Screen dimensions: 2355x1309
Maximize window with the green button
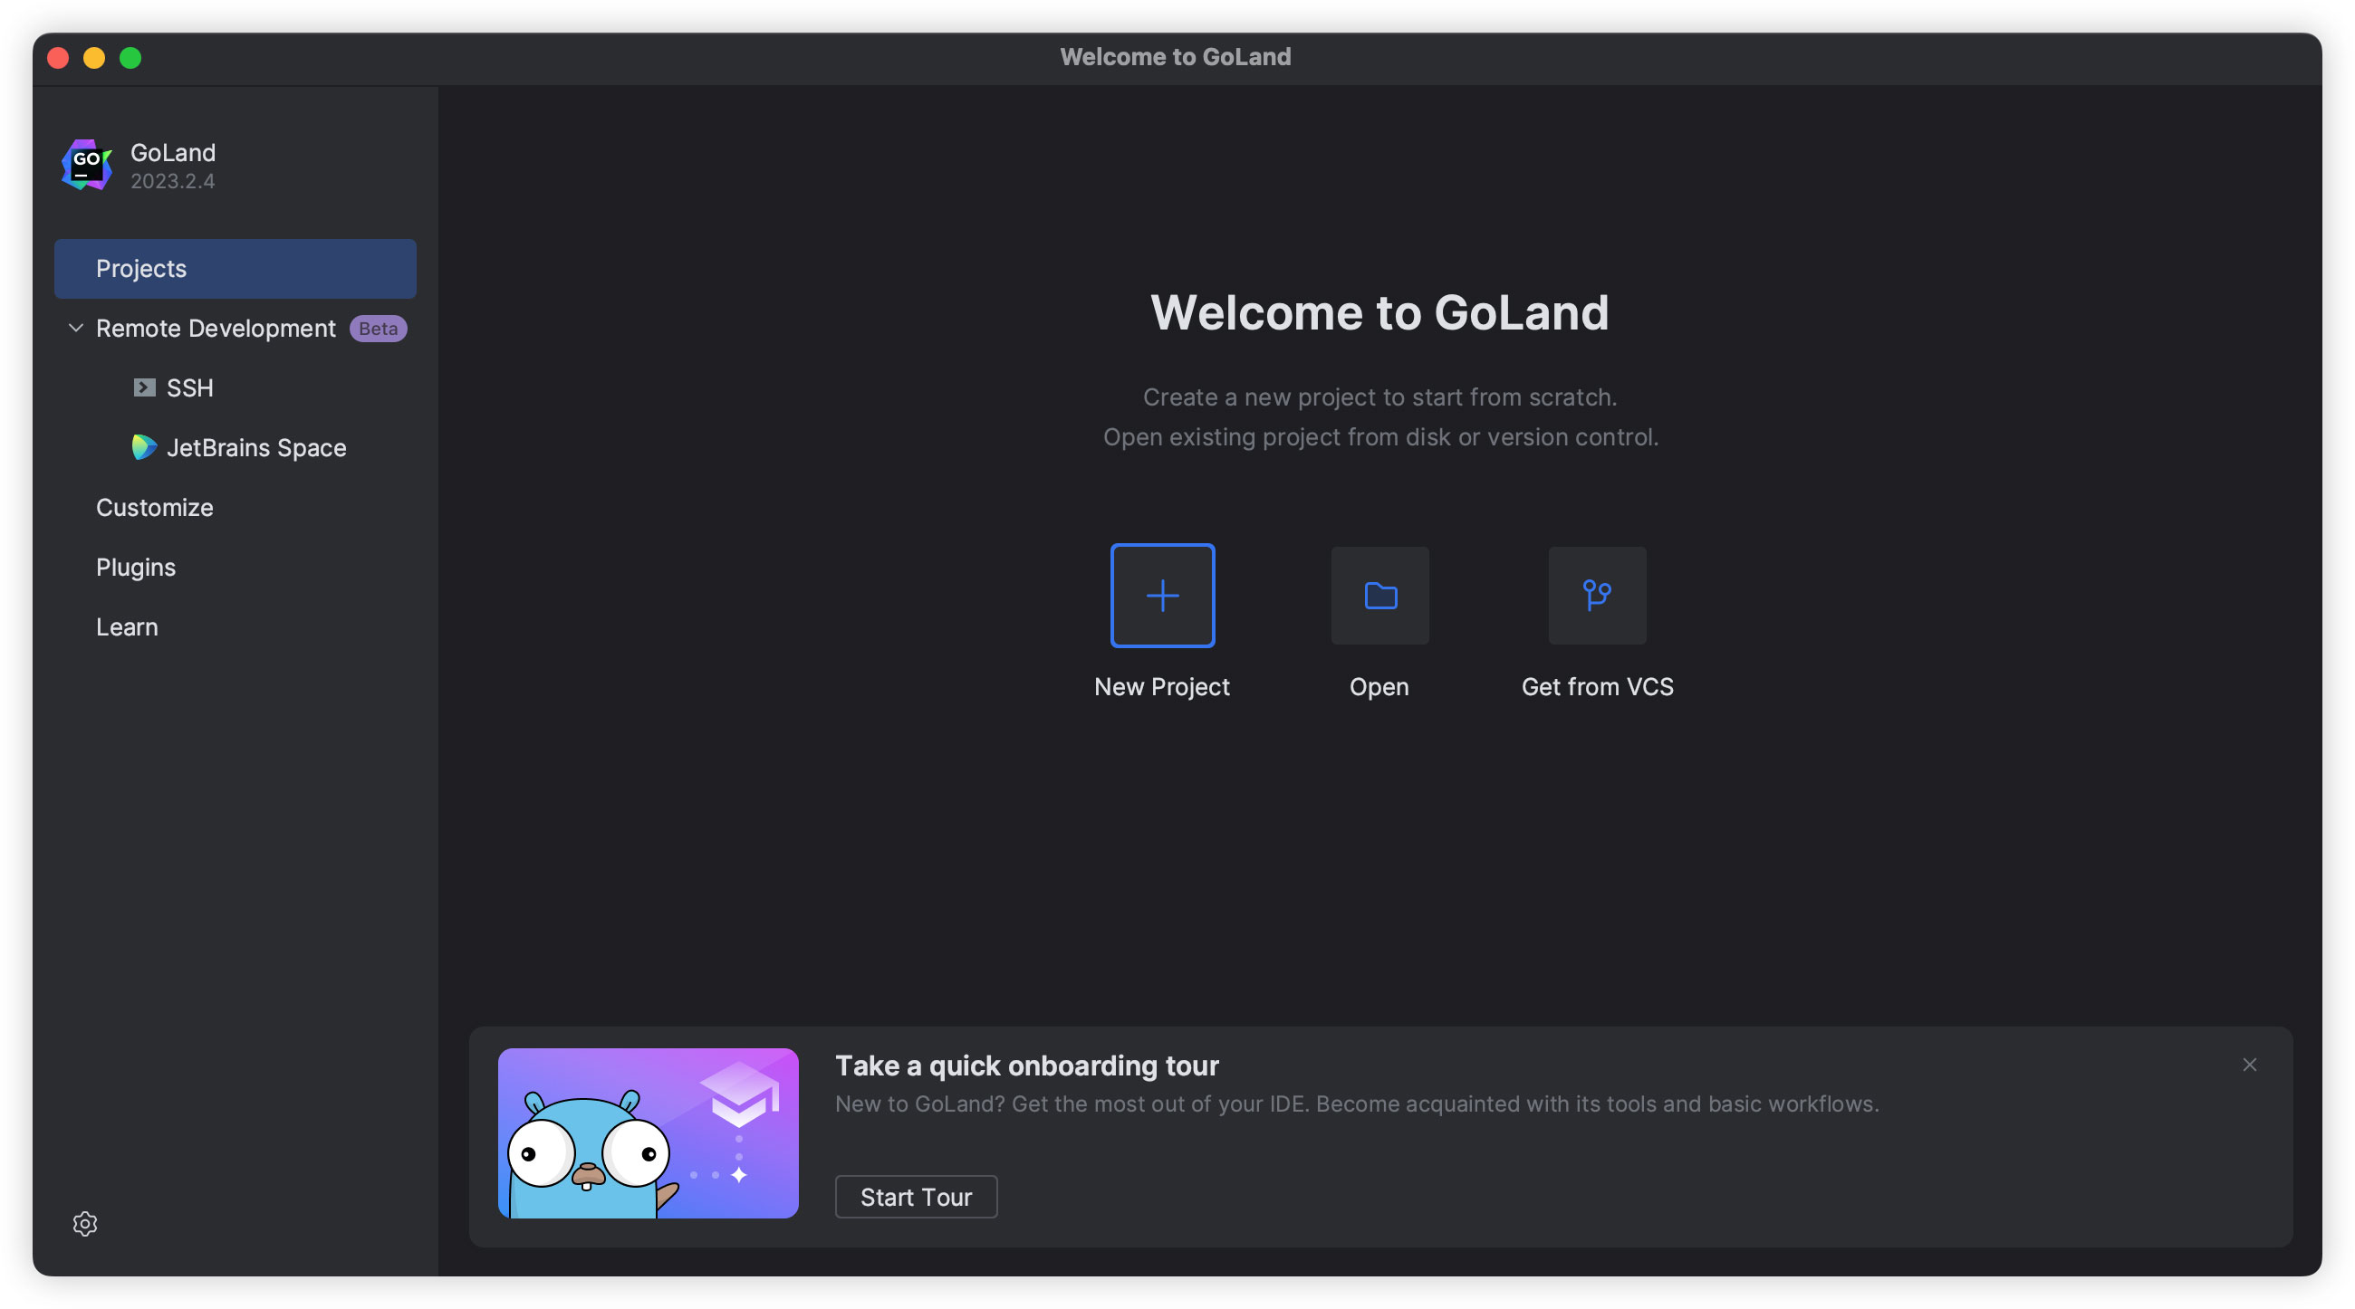point(130,58)
